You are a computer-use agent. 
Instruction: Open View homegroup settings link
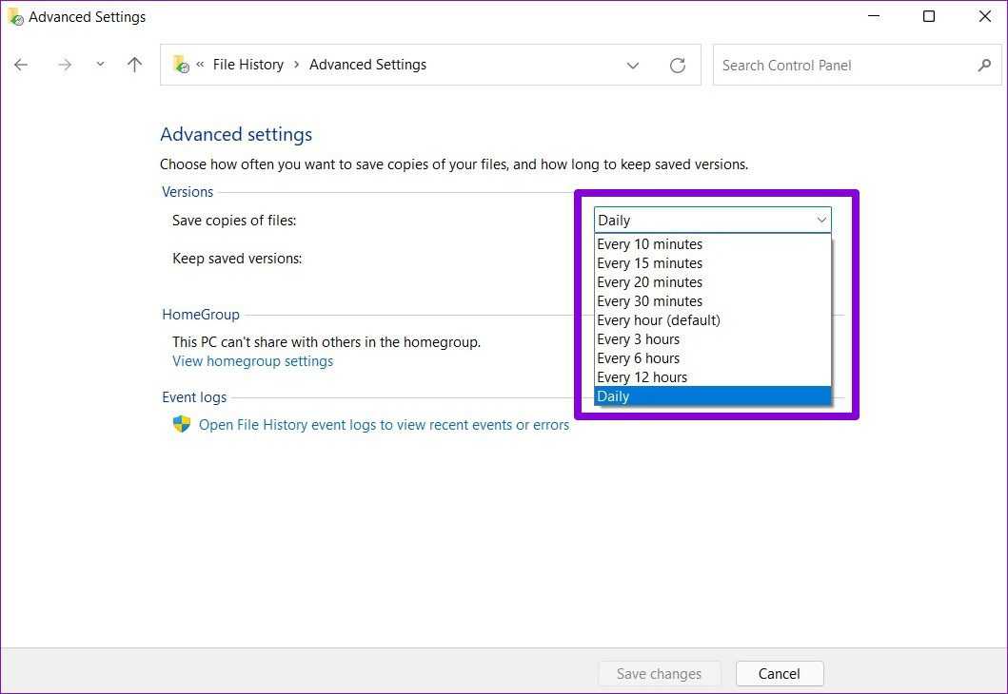(x=252, y=361)
